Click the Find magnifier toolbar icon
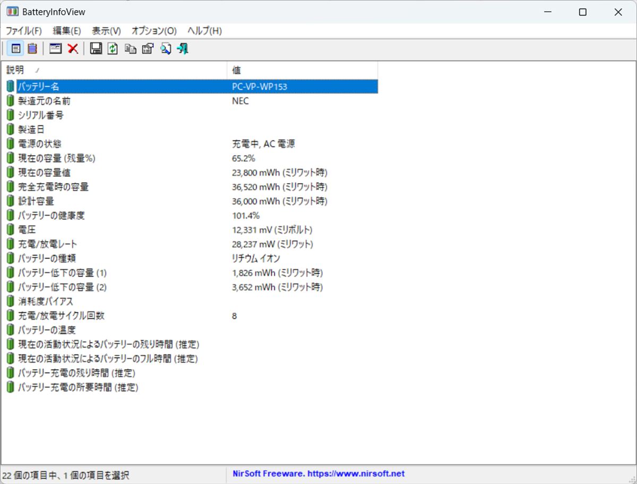The image size is (637, 484). point(165,49)
